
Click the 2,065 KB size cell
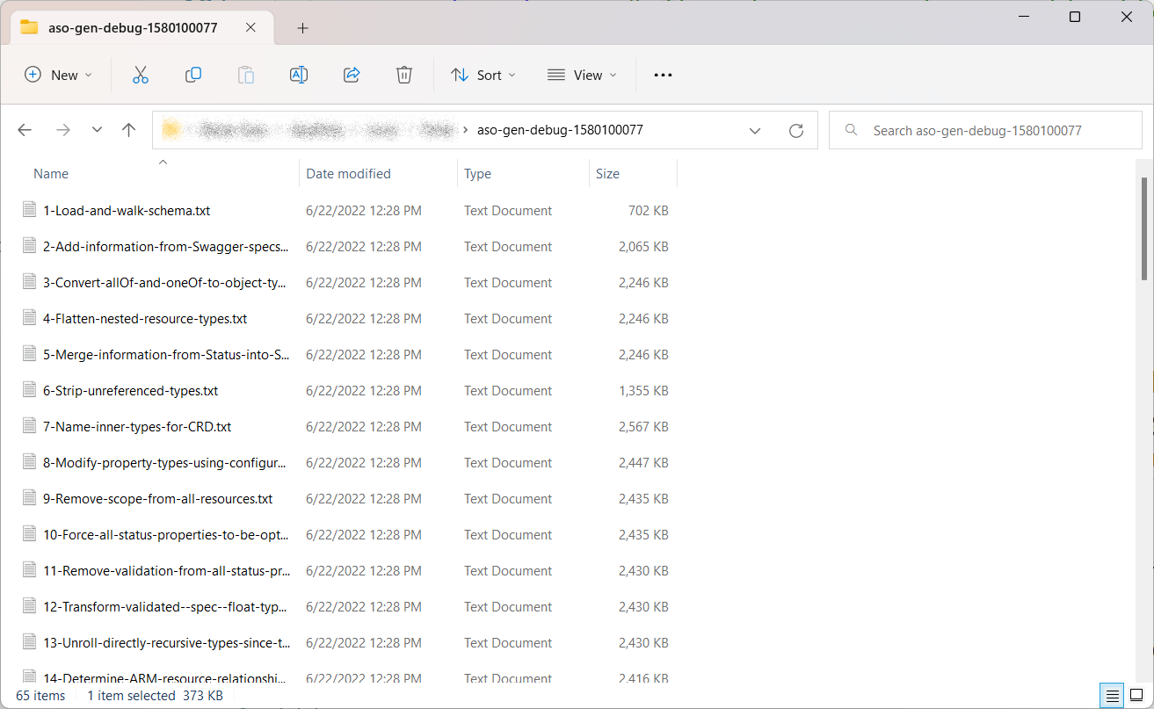pos(643,247)
